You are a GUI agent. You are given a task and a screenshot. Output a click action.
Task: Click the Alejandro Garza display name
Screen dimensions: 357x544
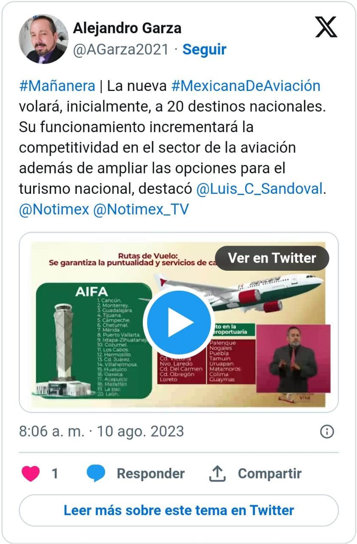127,28
